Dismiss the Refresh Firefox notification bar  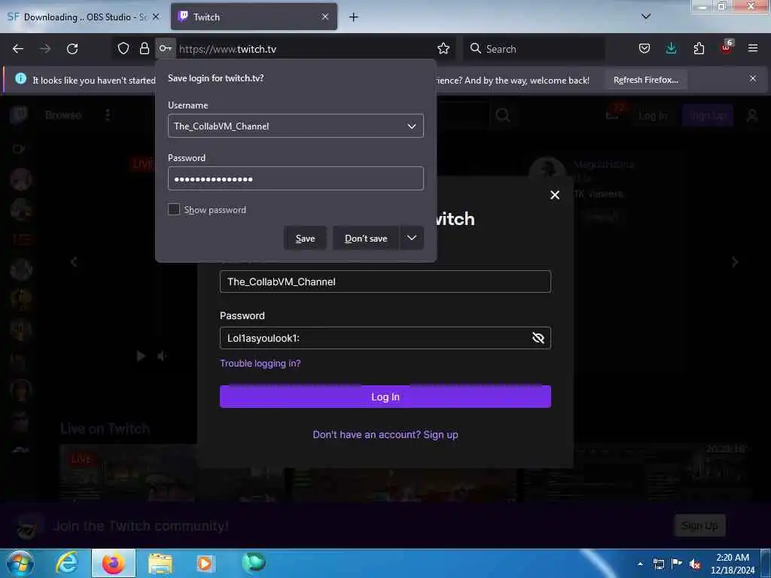[753, 78]
